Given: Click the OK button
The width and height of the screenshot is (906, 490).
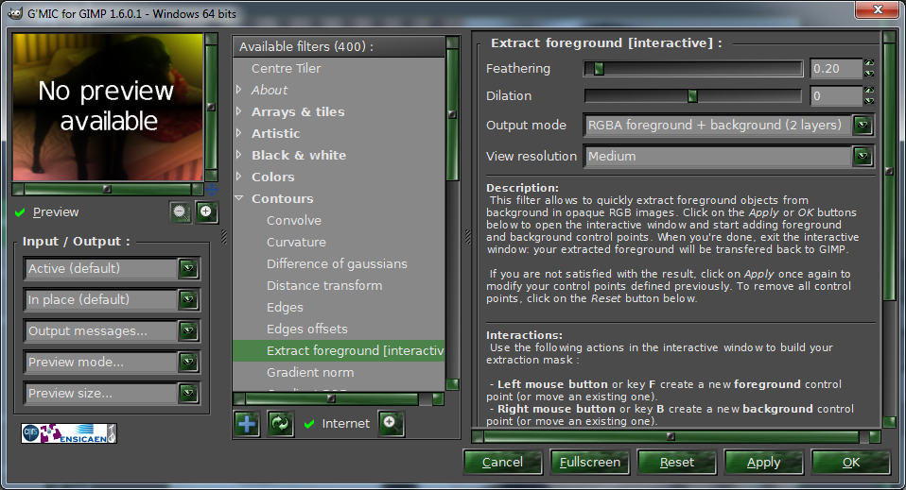Looking at the screenshot, I should click(x=851, y=463).
